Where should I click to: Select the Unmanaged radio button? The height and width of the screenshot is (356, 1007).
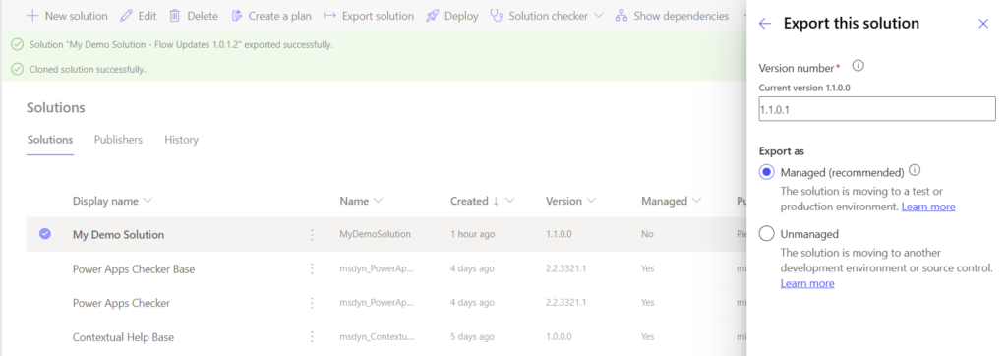pos(767,233)
